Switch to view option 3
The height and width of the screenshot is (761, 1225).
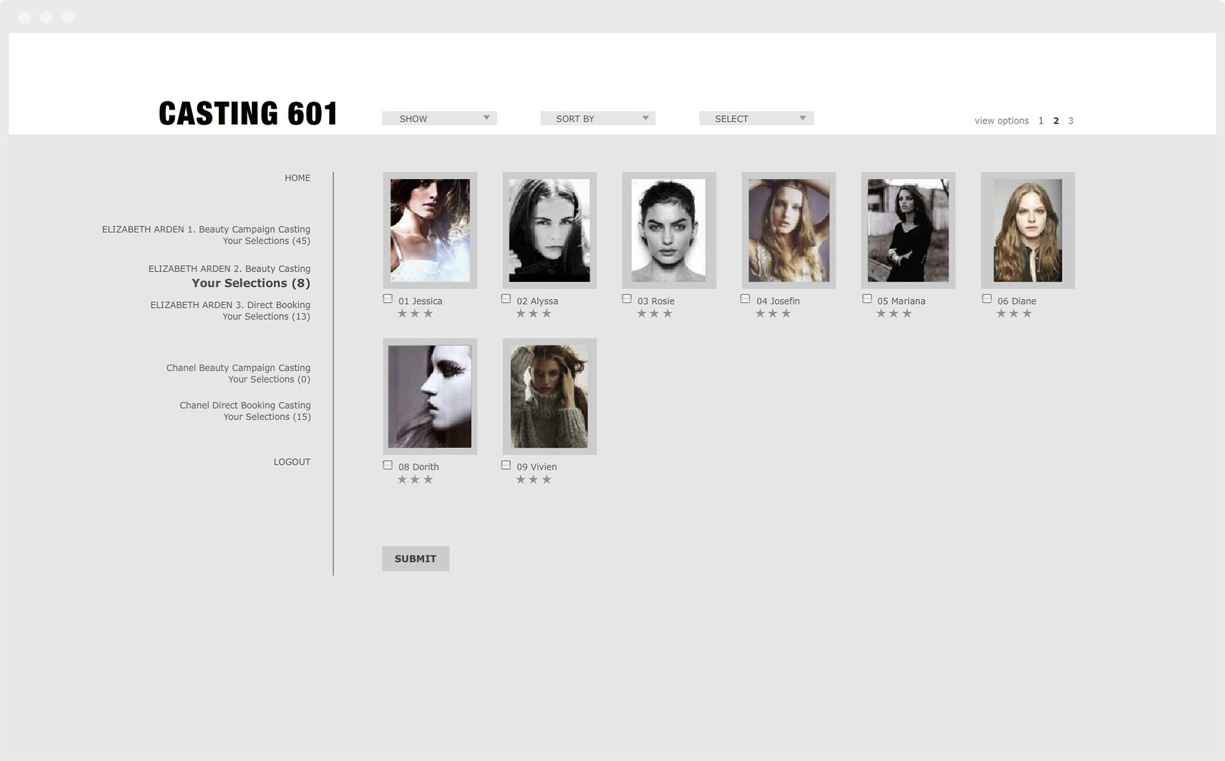tap(1071, 120)
